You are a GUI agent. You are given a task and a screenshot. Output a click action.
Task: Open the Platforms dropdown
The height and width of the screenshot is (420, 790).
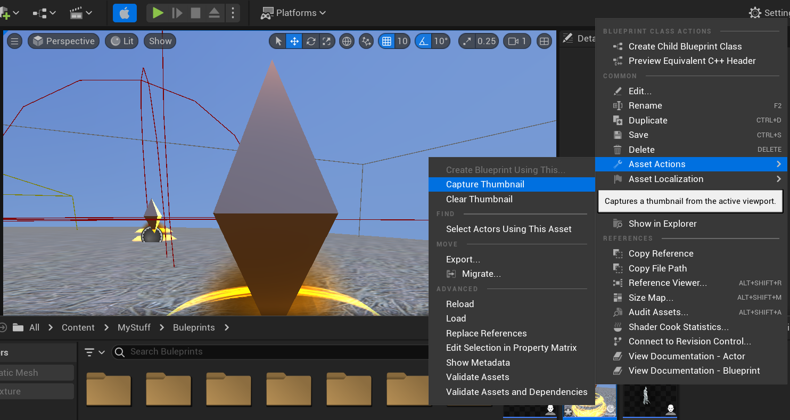tap(293, 12)
